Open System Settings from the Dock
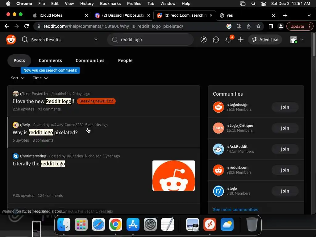Image resolution: width=316 pixels, height=237 pixels. (150, 224)
